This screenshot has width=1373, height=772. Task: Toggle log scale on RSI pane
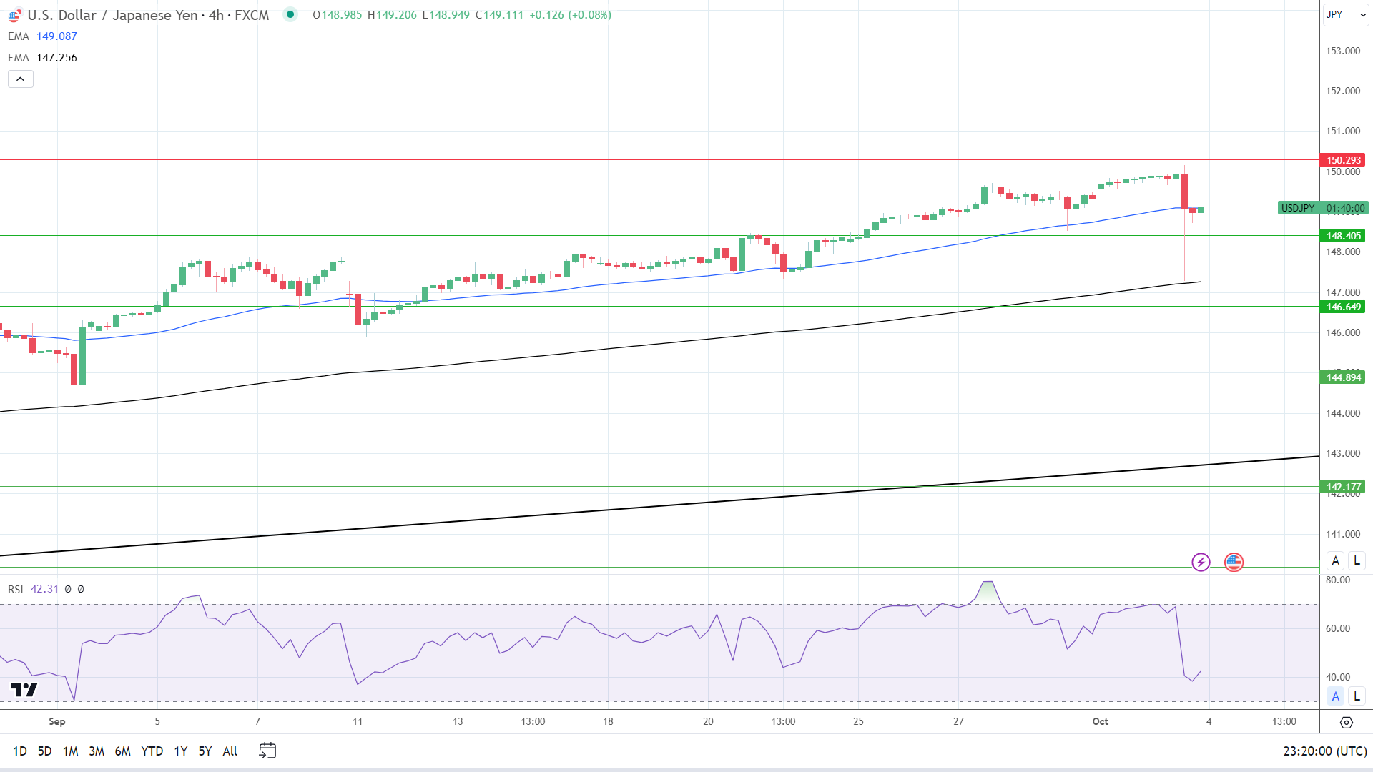pyautogui.click(x=1357, y=696)
